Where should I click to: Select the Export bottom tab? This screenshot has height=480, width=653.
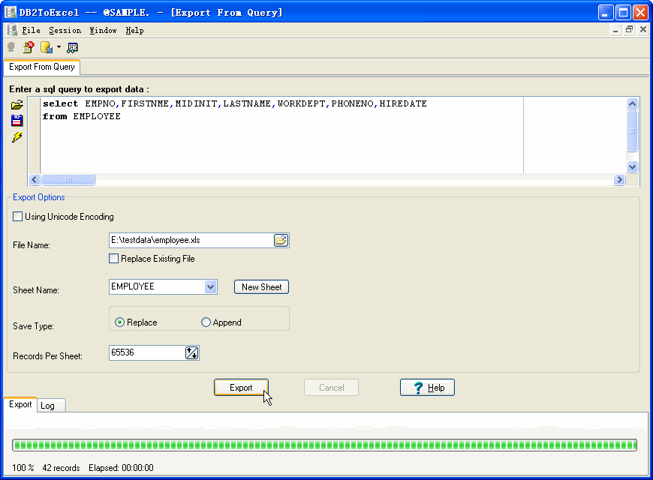(x=20, y=404)
